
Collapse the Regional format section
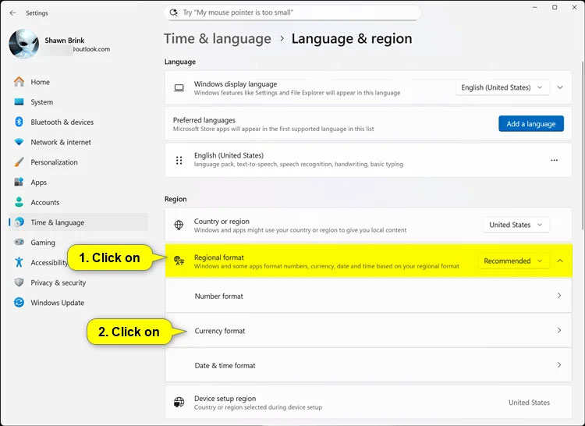560,261
